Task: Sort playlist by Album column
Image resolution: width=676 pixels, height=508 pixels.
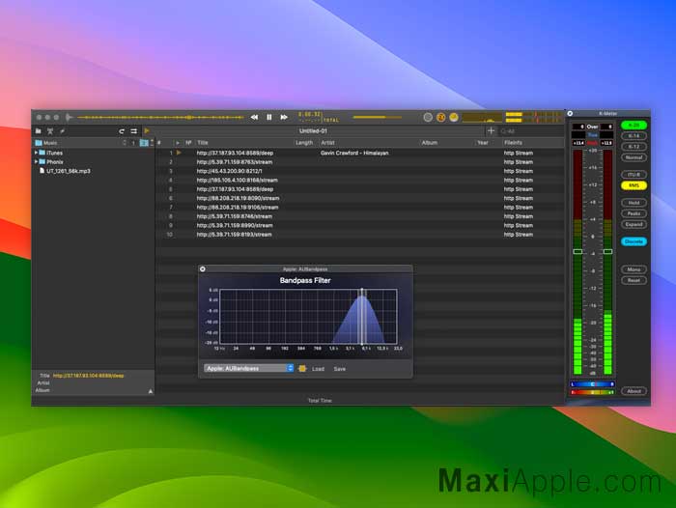Action: [x=430, y=143]
